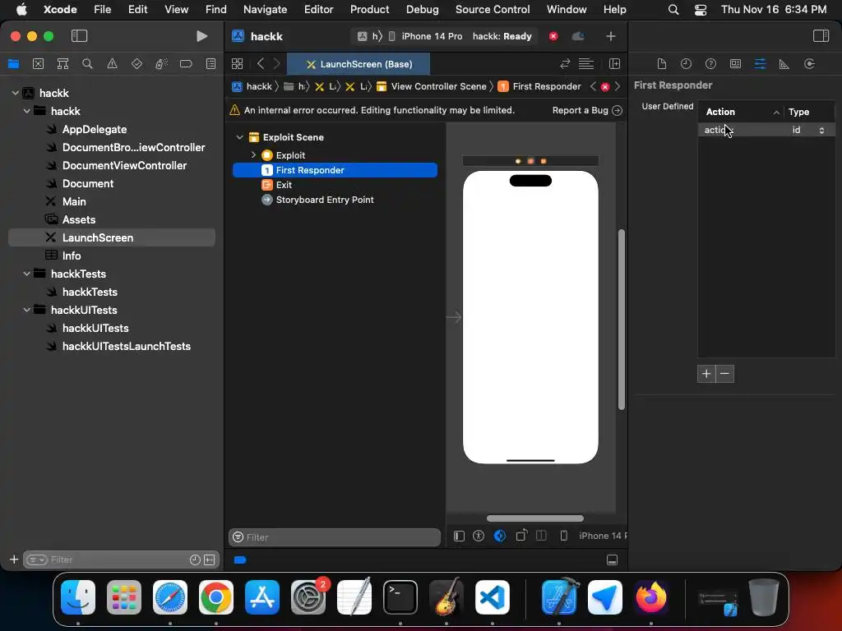Open the related items grid icon
Screen dimensions: 842x631
[x=238, y=64]
